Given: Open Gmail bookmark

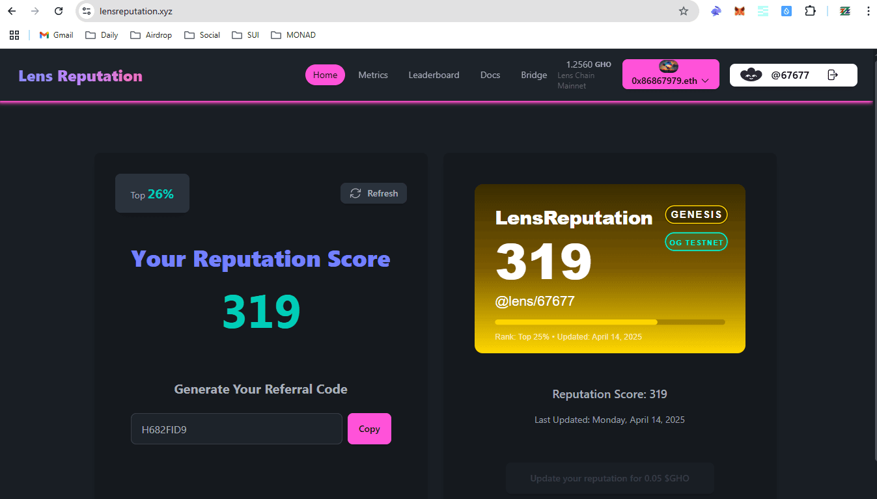Looking at the screenshot, I should (56, 35).
